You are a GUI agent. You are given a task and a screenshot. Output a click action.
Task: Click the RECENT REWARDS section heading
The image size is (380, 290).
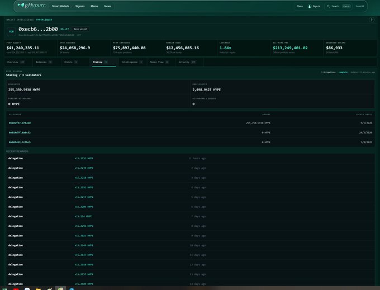click(17, 151)
